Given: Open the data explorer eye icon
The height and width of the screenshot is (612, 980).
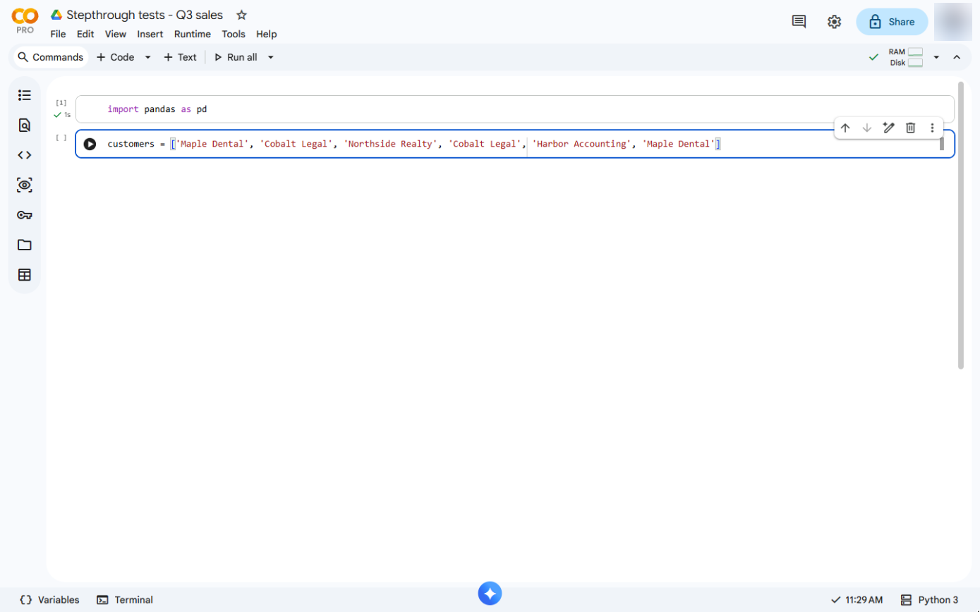Looking at the screenshot, I should pyautogui.click(x=25, y=185).
